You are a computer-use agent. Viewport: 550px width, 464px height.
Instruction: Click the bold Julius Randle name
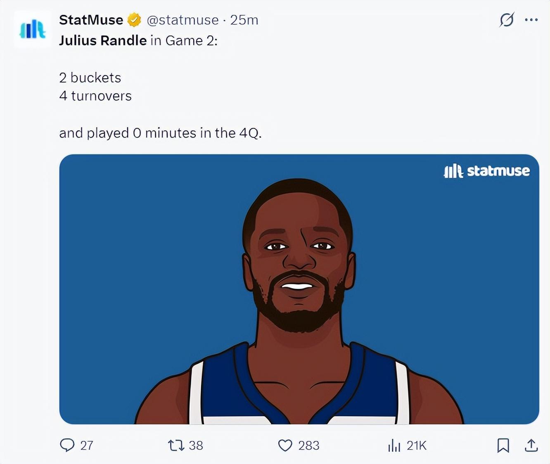[103, 40]
